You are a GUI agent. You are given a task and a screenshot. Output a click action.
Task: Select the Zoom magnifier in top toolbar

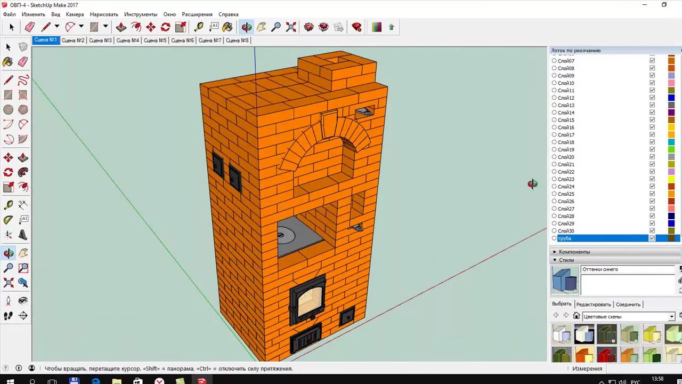276,27
